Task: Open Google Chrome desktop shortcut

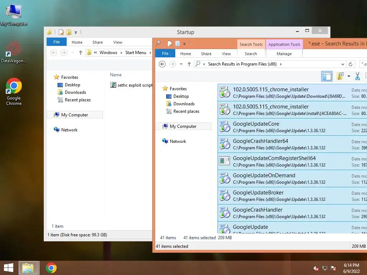Action: [14, 92]
